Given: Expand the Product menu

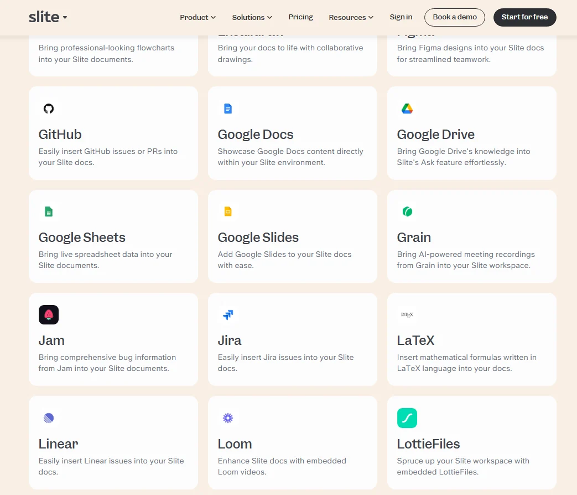Looking at the screenshot, I should (197, 17).
